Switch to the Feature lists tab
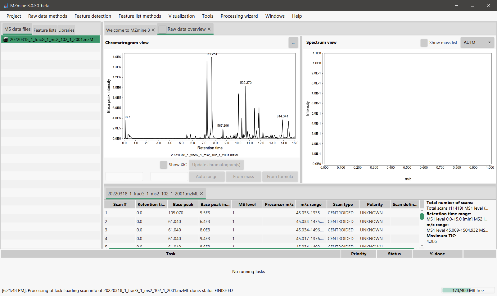Image resolution: width=497 pixels, height=296 pixels. [x=45, y=30]
